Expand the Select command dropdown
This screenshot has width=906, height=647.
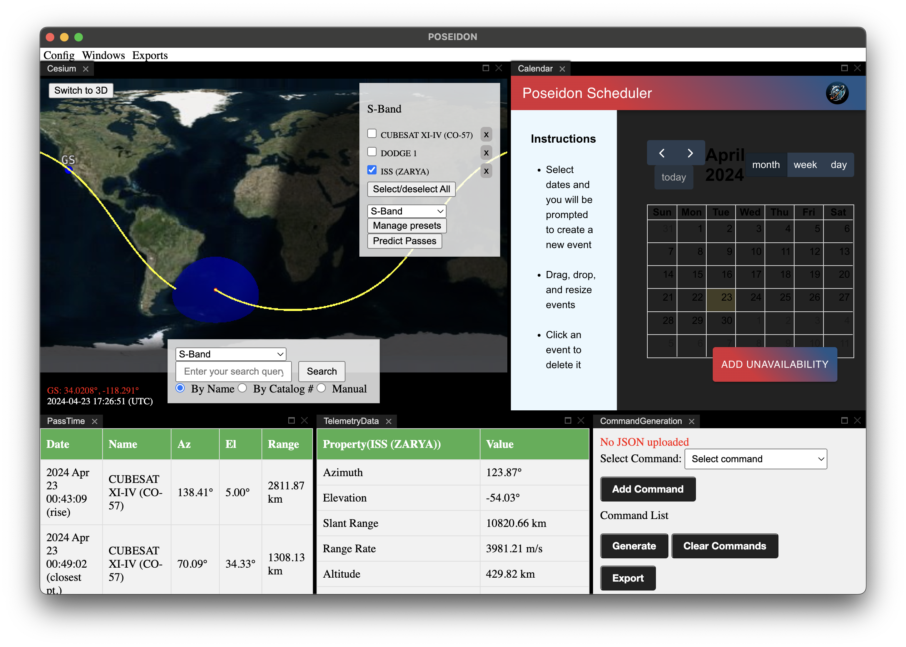coord(755,459)
